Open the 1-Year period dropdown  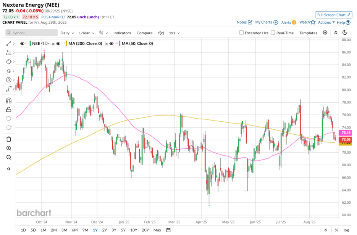coord(87,33)
